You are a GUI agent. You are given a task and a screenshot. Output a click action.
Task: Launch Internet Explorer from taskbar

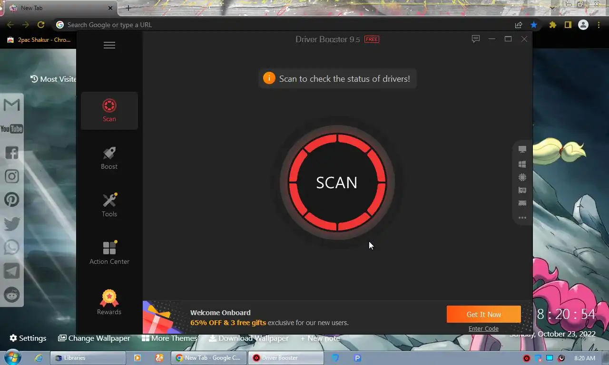tap(39, 358)
